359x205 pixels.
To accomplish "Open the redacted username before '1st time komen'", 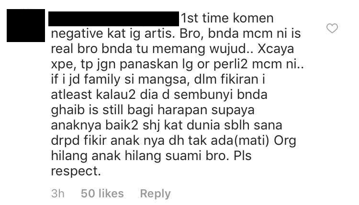I will click(x=113, y=19).
